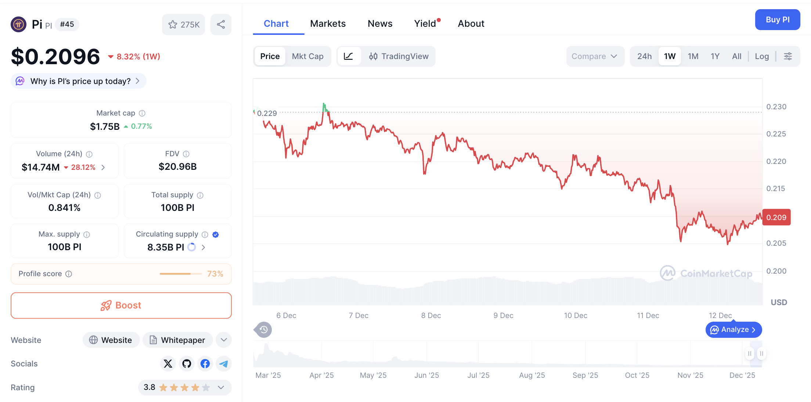Expand the Rating section chevron
Image resolution: width=811 pixels, height=402 pixels.
click(220, 387)
